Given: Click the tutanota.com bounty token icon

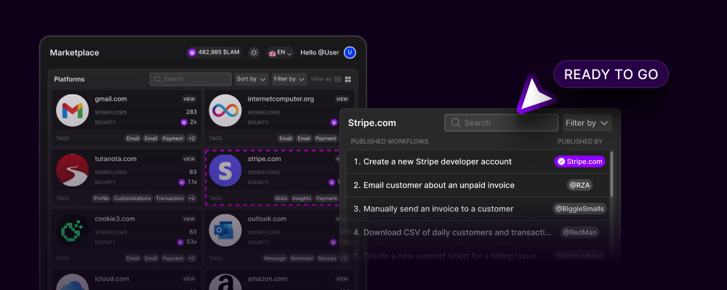Looking at the screenshot, I should tap(182, 182).
